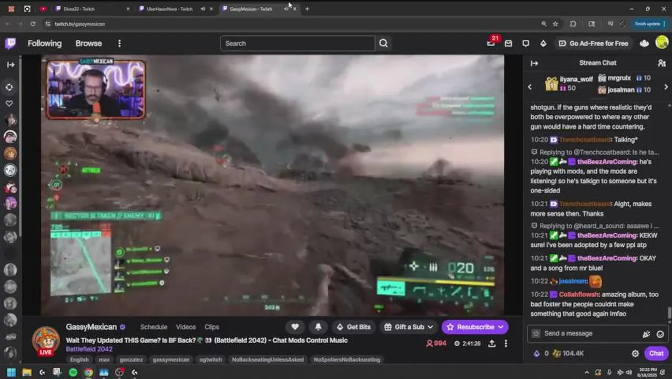Image resolution: width=672 pixels, height=379 pixels.
Task: View site information icon in address bar
Action: pyautogui.click(x=48, y=24)
